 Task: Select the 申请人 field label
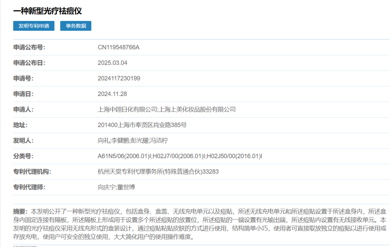coord(23,109)
